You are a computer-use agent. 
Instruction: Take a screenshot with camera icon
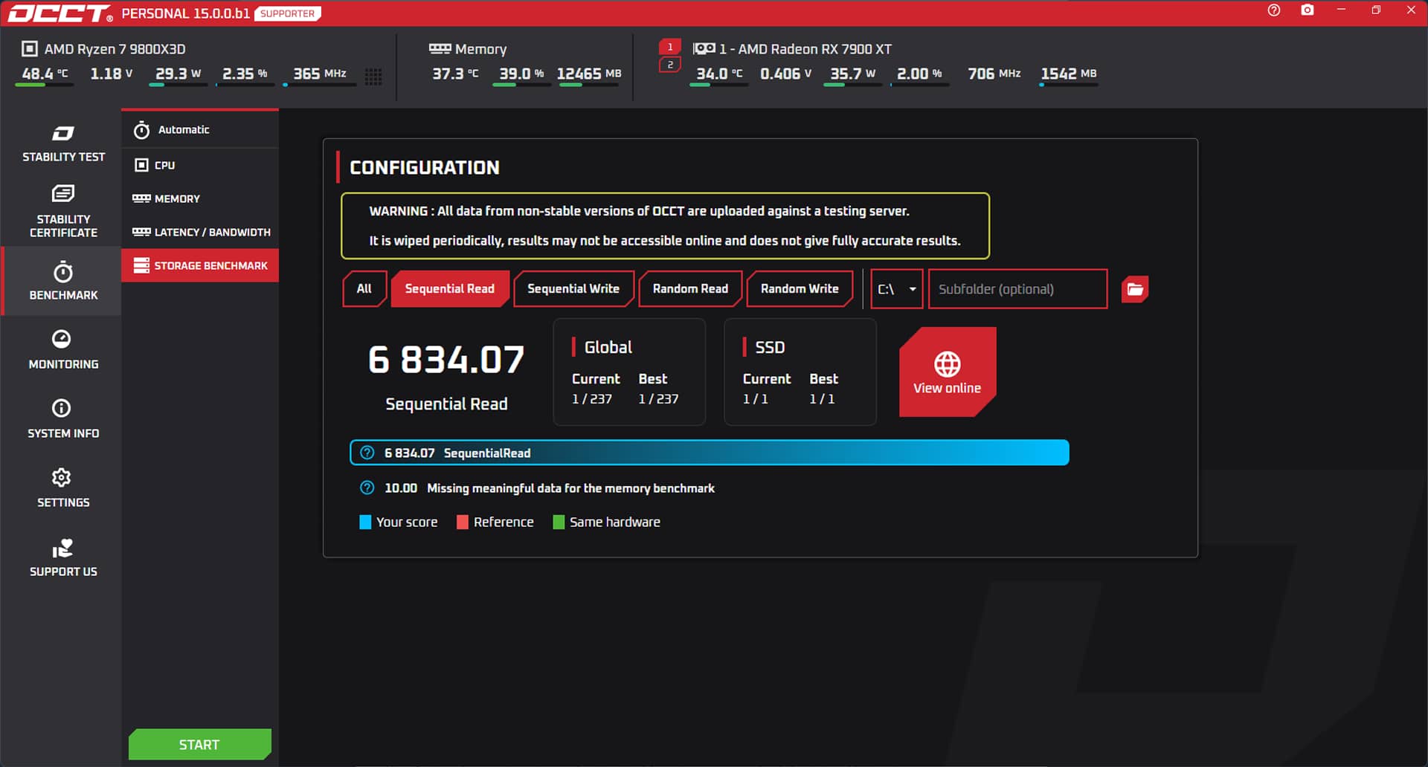pyautogui.click(x=1307, y=10)
